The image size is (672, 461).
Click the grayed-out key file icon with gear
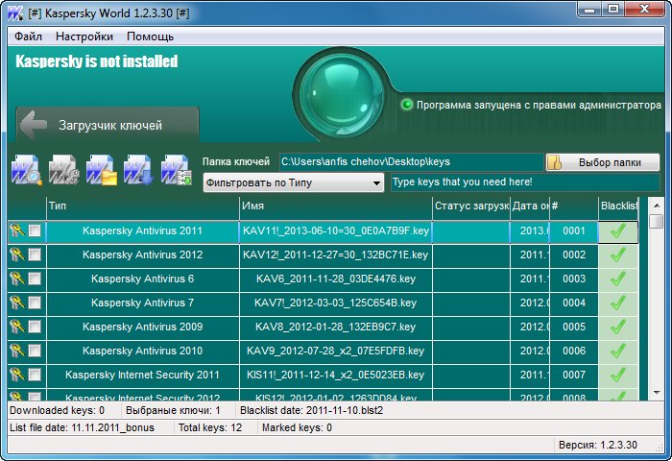coord(64,170)
